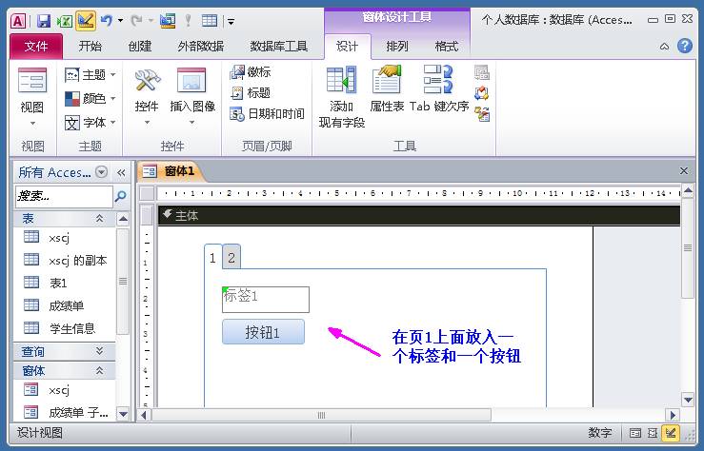Click the Save icon in quick access toolbar
The width and height of the screenshot is (704, 451).
[44, 21]
